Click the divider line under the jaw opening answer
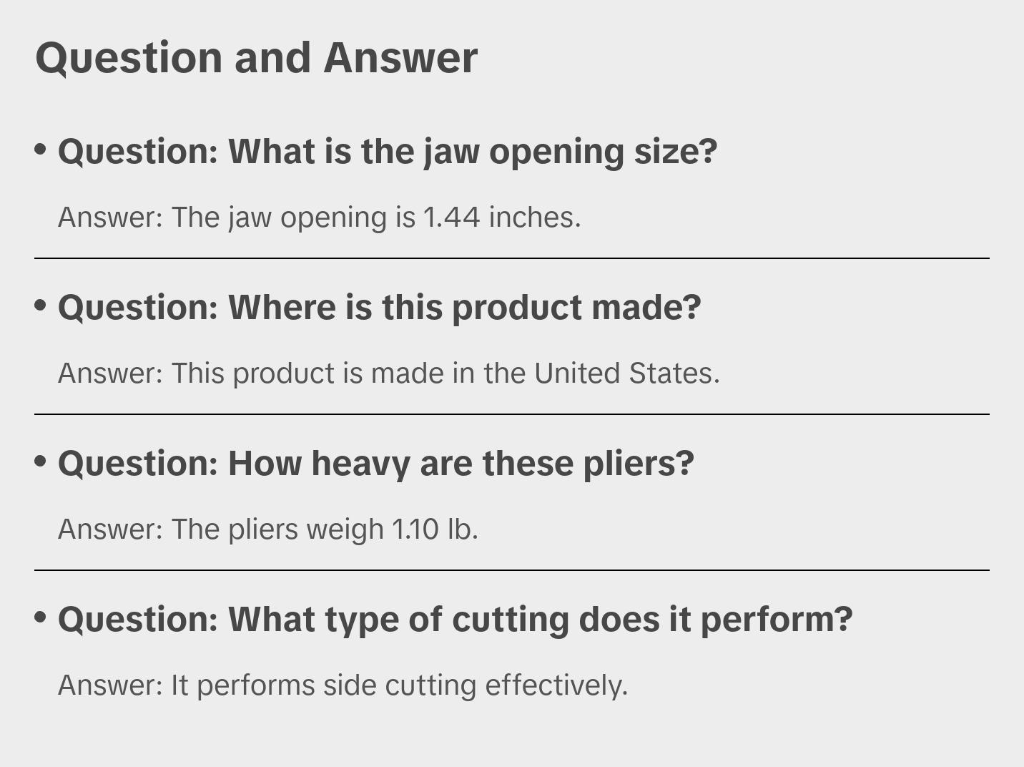1024x767 pixels. tap(512, 258)
